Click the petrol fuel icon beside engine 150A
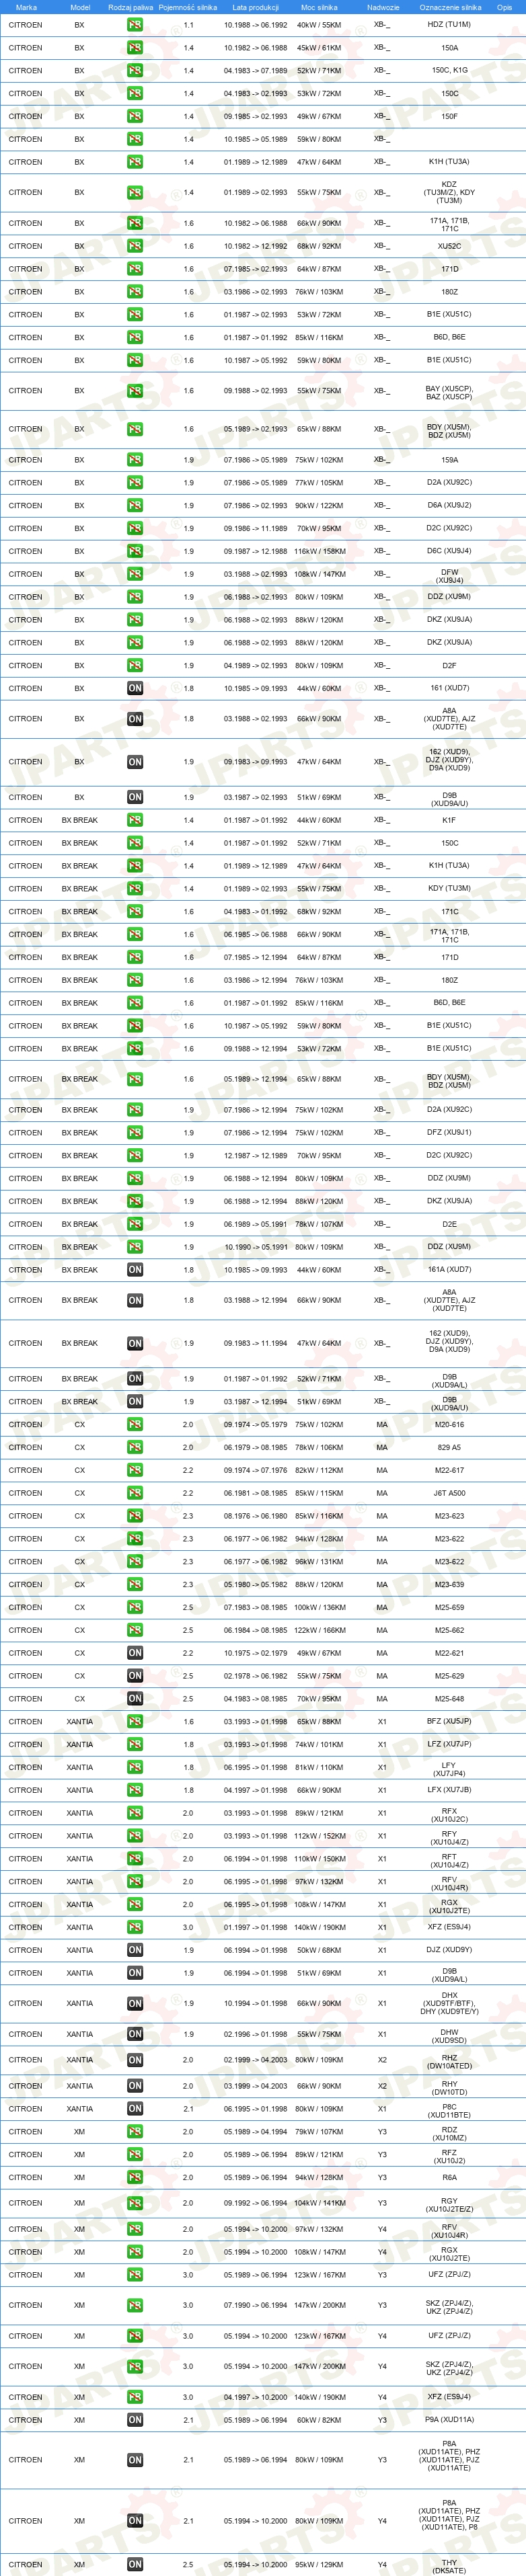Viewport: 526px width, 2576px height. 135,47
